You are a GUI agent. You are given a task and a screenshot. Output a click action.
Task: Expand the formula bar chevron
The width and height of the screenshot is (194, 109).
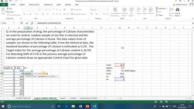pyautogui.click(x=193, y=23)
